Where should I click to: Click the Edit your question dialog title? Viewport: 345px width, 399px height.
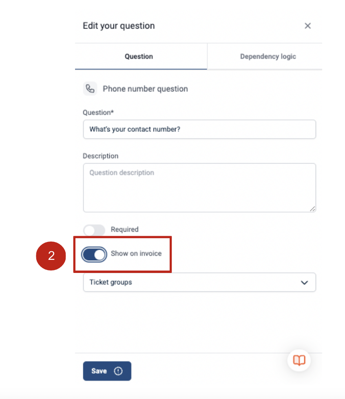pyautogui.click(x=119, y=25)
